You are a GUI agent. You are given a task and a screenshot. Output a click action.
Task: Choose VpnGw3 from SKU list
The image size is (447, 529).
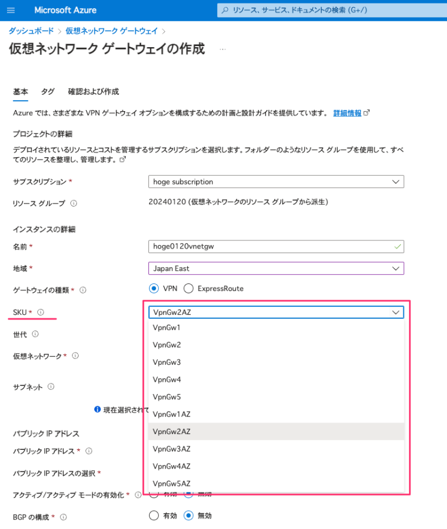click(276, 363)
